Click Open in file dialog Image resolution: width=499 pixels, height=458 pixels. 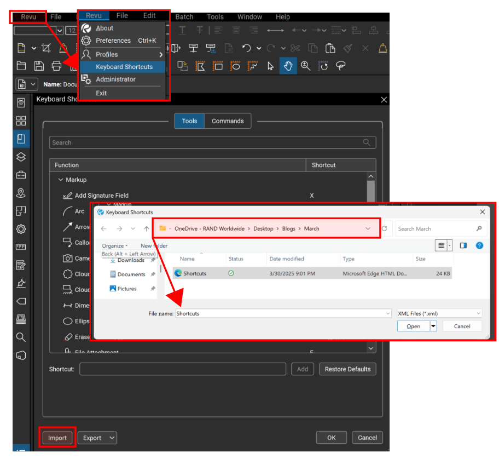point(414,326)
